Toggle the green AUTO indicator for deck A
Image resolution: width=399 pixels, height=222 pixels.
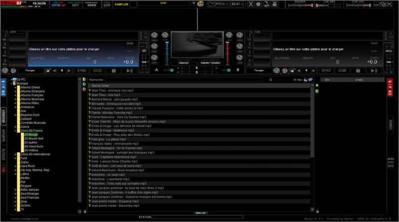[172, 70]
